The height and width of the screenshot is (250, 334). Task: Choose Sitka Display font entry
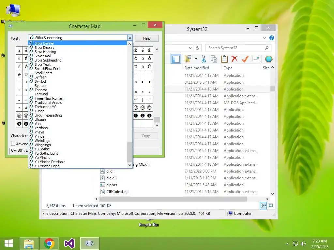(x=78, y=48)
